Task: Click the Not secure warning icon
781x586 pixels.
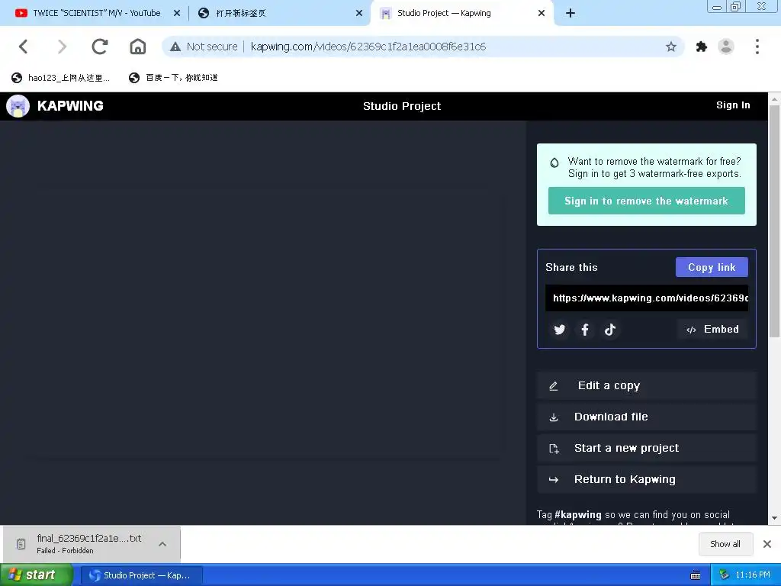Action: (175, 47)
